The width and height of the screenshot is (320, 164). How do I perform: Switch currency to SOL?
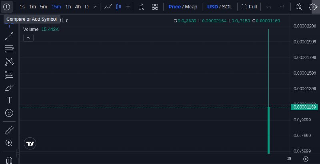(x=227, y=7)
